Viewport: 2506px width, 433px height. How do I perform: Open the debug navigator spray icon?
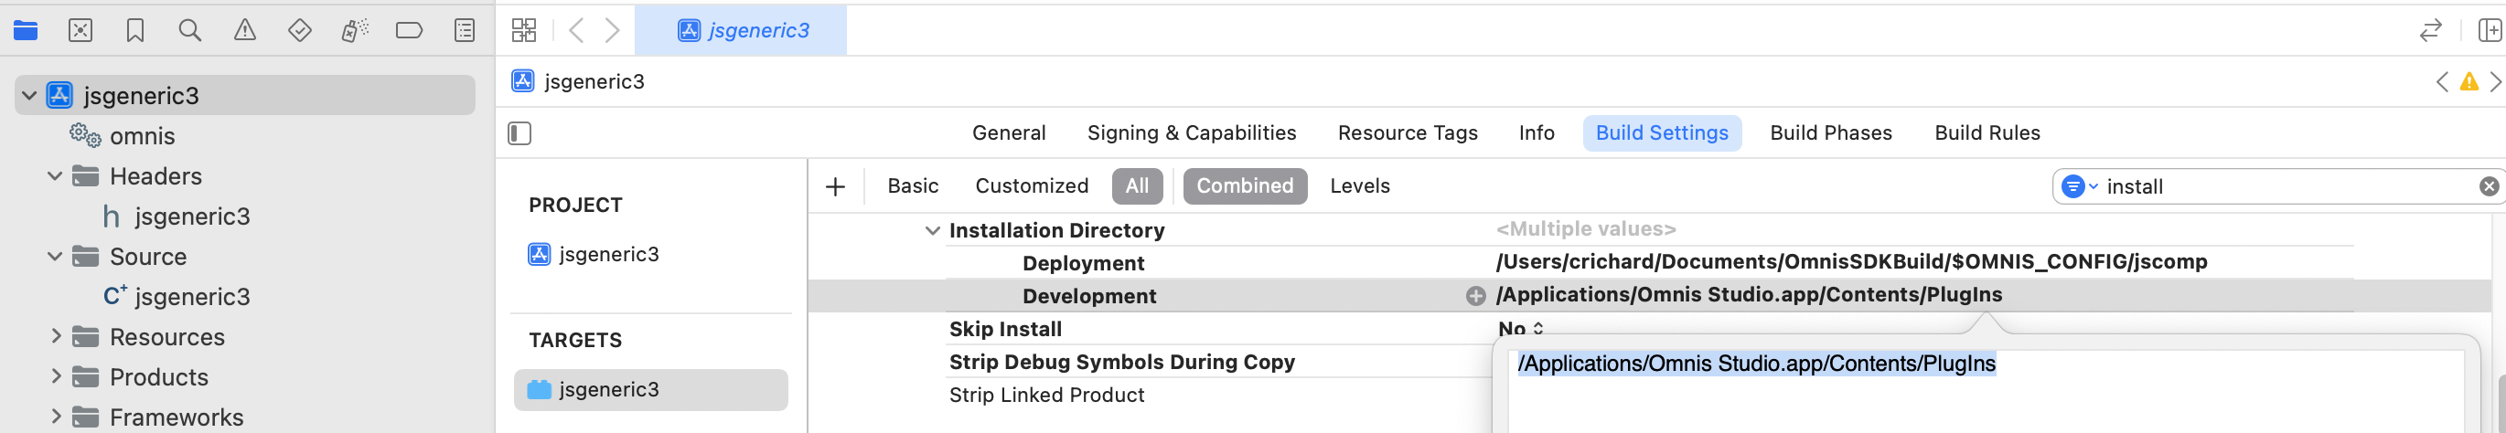click(354, 31)
